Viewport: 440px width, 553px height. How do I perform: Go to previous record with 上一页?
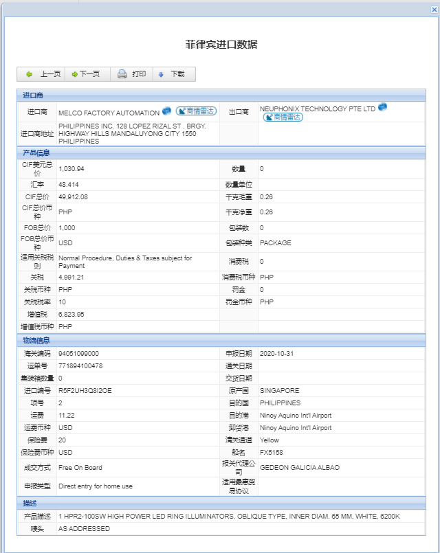43,74
